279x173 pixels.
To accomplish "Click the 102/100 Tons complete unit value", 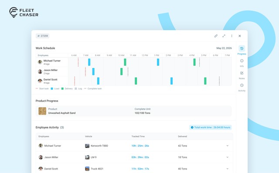I will [143, 113].
